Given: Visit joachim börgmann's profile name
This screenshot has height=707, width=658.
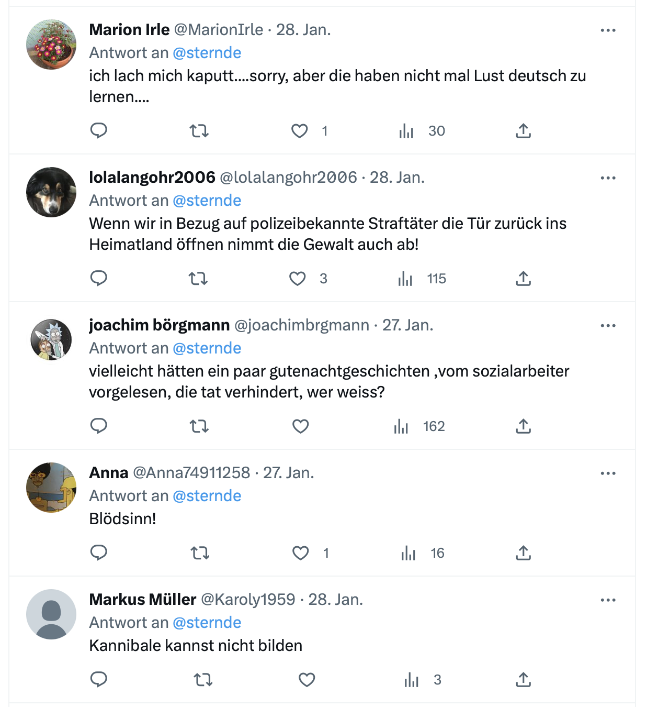Looking at the screenshot, I should point(160,325).
